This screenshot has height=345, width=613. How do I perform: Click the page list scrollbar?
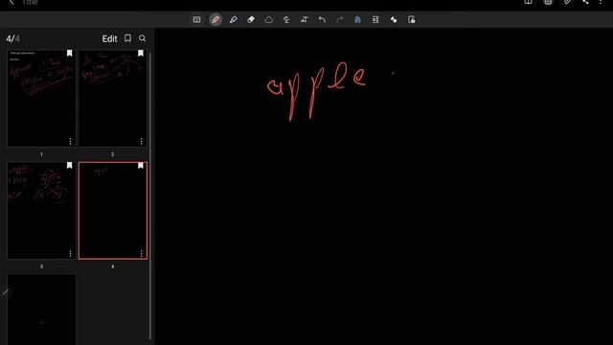tap(150, 195)
